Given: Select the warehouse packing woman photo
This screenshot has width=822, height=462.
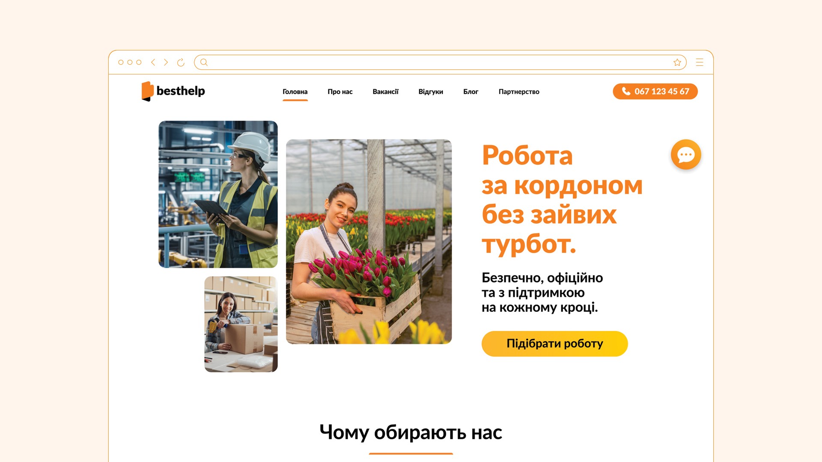Looking at the screenshot, I should pyautogui.click(x=241, y=324).
